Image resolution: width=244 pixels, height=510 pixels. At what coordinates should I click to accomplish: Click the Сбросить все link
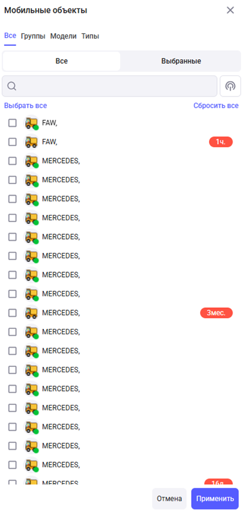(216, 106)
